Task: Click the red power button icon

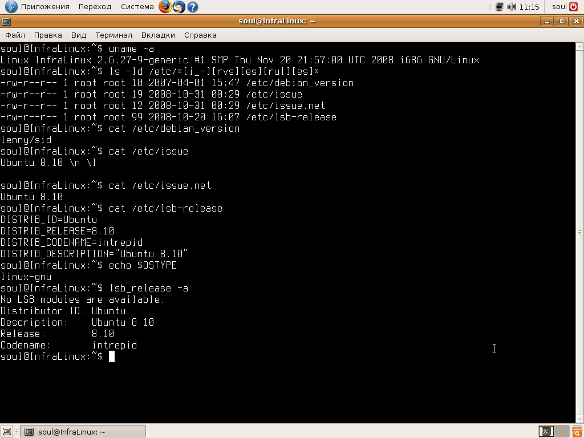Action: (574, 7)
